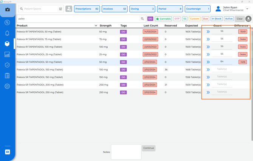Open patient search filter options

click(60, 9)
